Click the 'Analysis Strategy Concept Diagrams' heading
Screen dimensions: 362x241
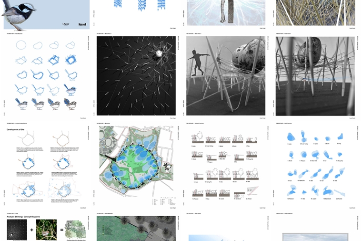[x=23, y=217]
